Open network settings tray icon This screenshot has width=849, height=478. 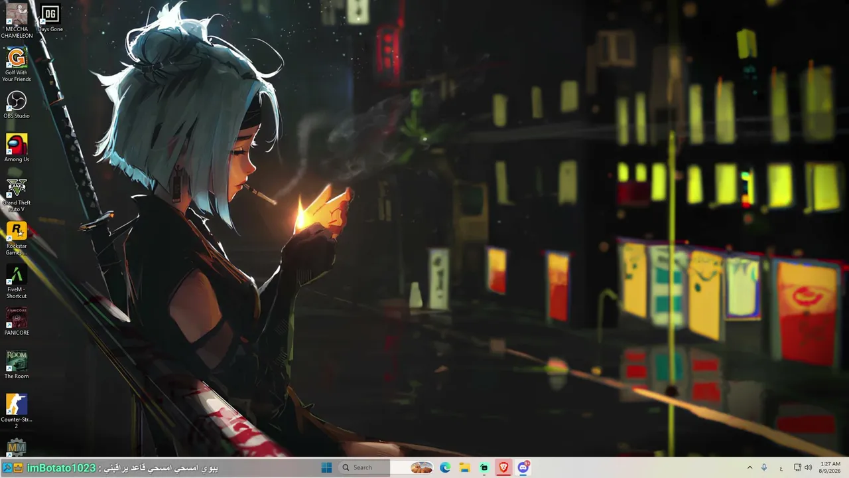tap(797, 467)
